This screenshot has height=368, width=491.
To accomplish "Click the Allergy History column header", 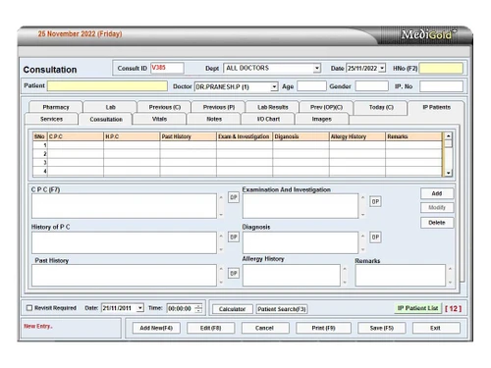I will coord(357,136).
